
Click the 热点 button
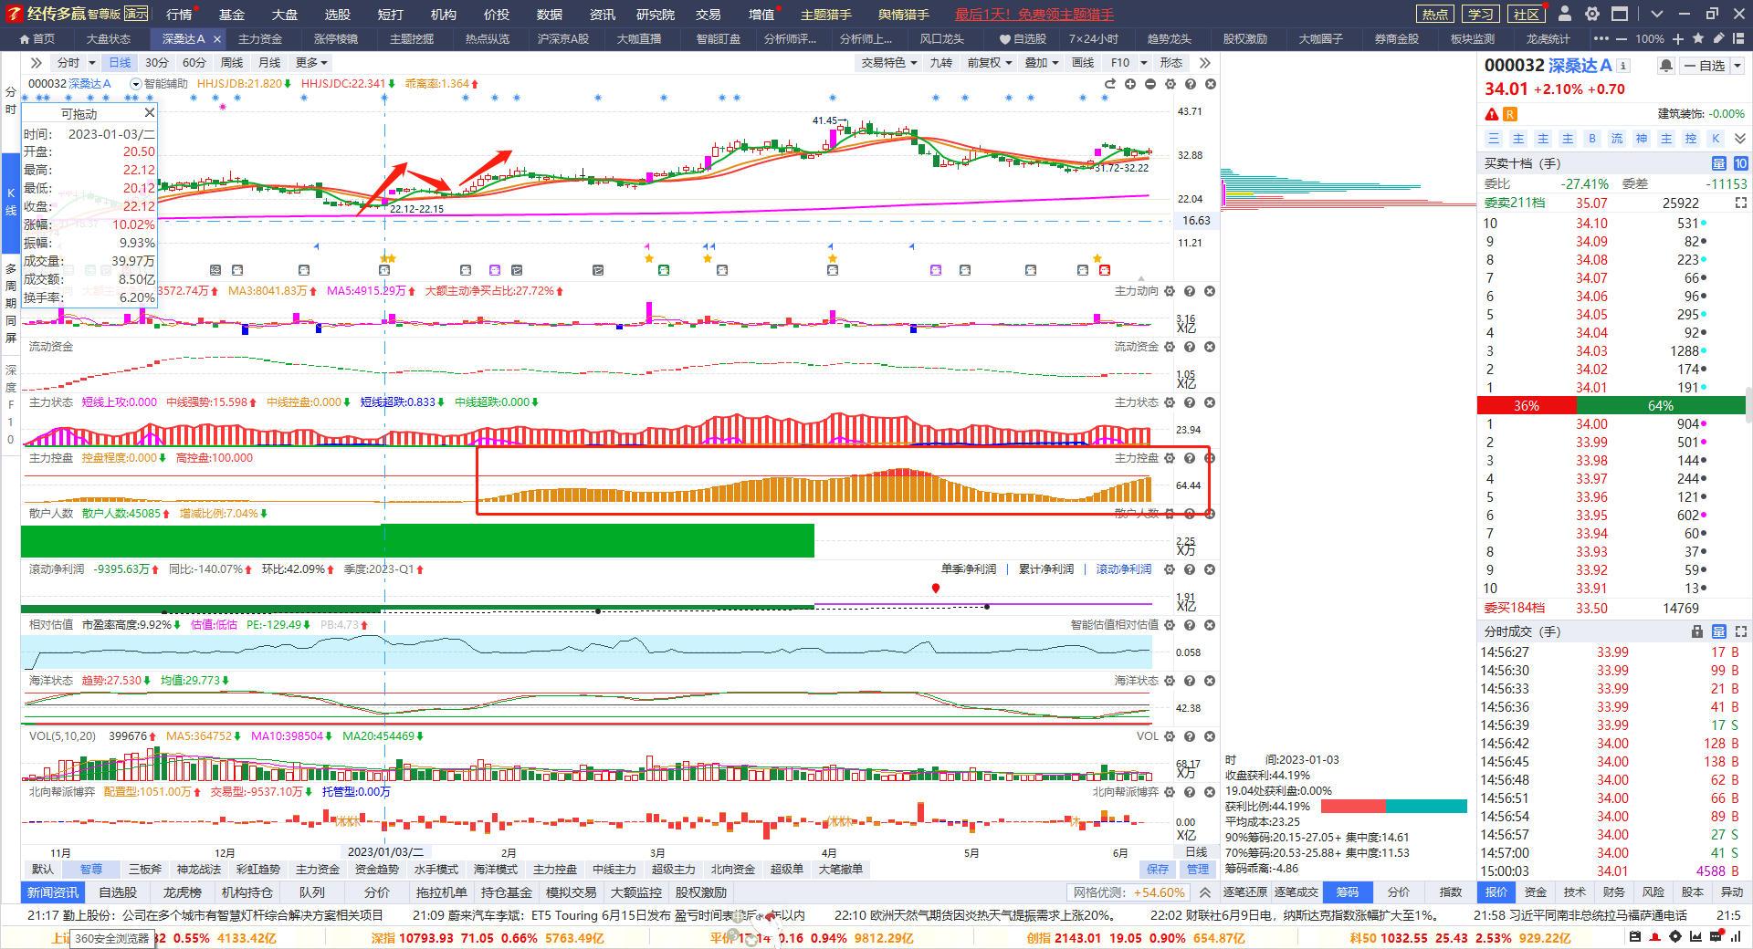pos(1434,14)
